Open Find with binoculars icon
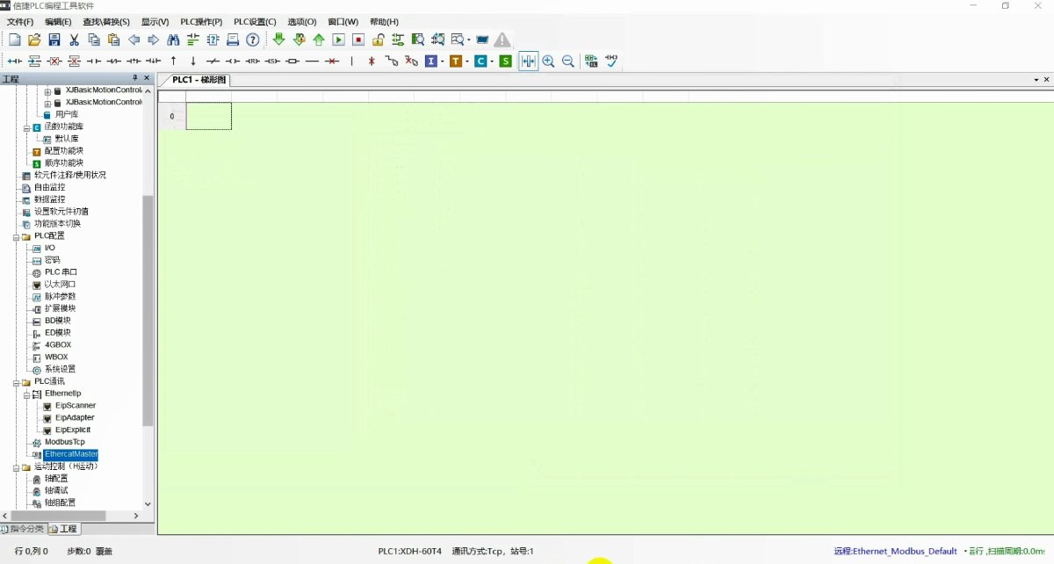This screenshot has width=1054, height=564. (173, 40)
